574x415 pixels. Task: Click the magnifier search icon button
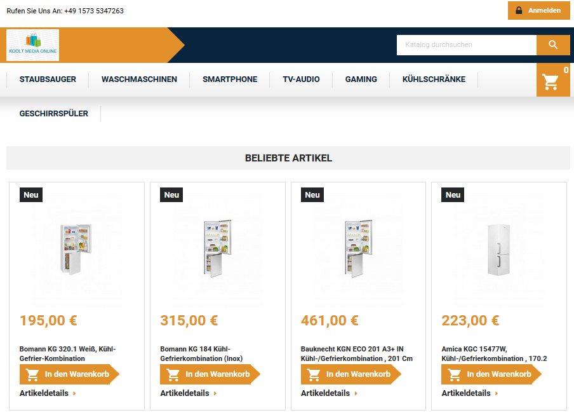click(553, 45)
